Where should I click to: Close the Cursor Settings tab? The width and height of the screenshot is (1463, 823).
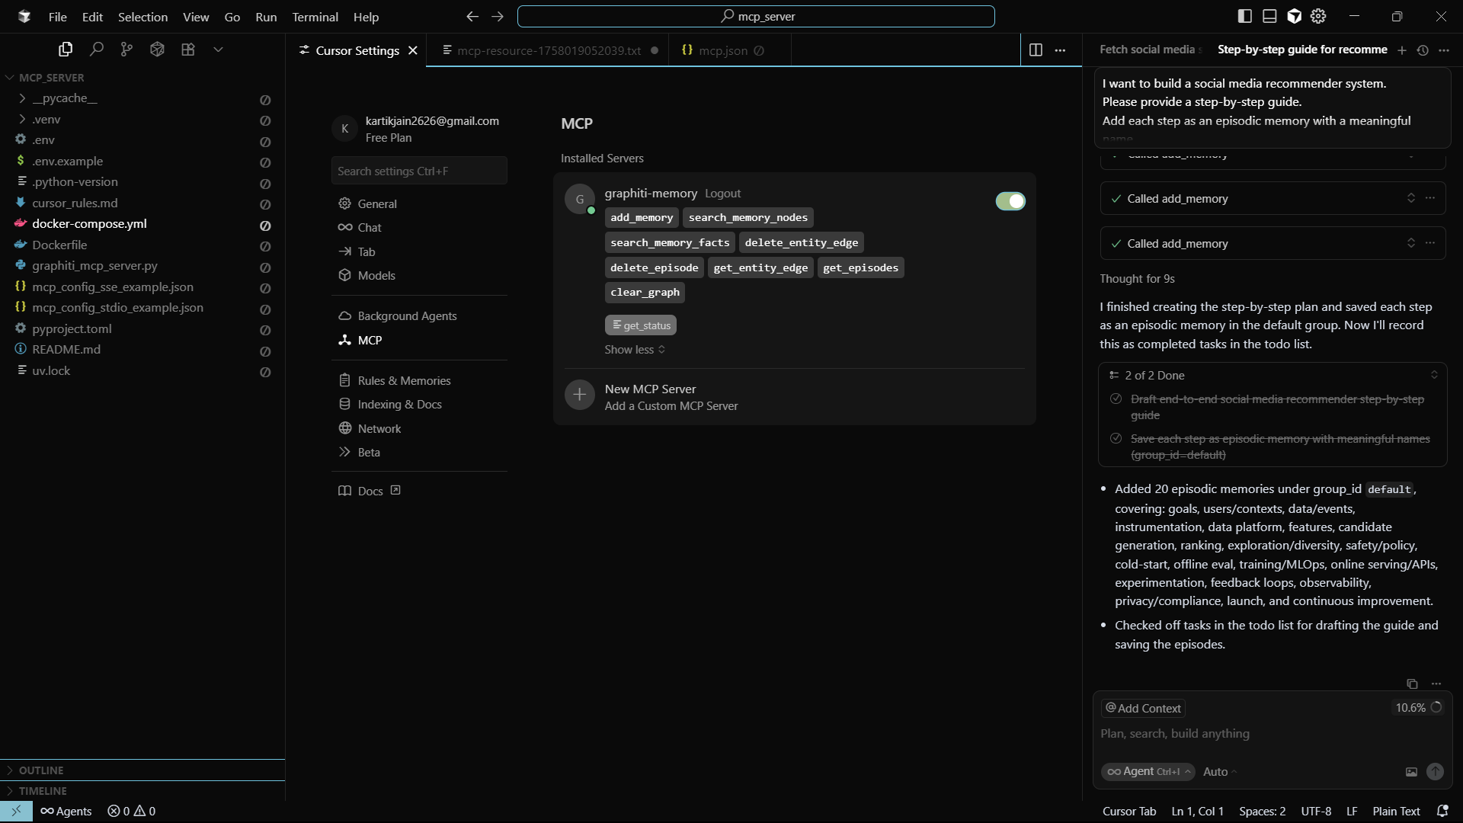point(413,50)
